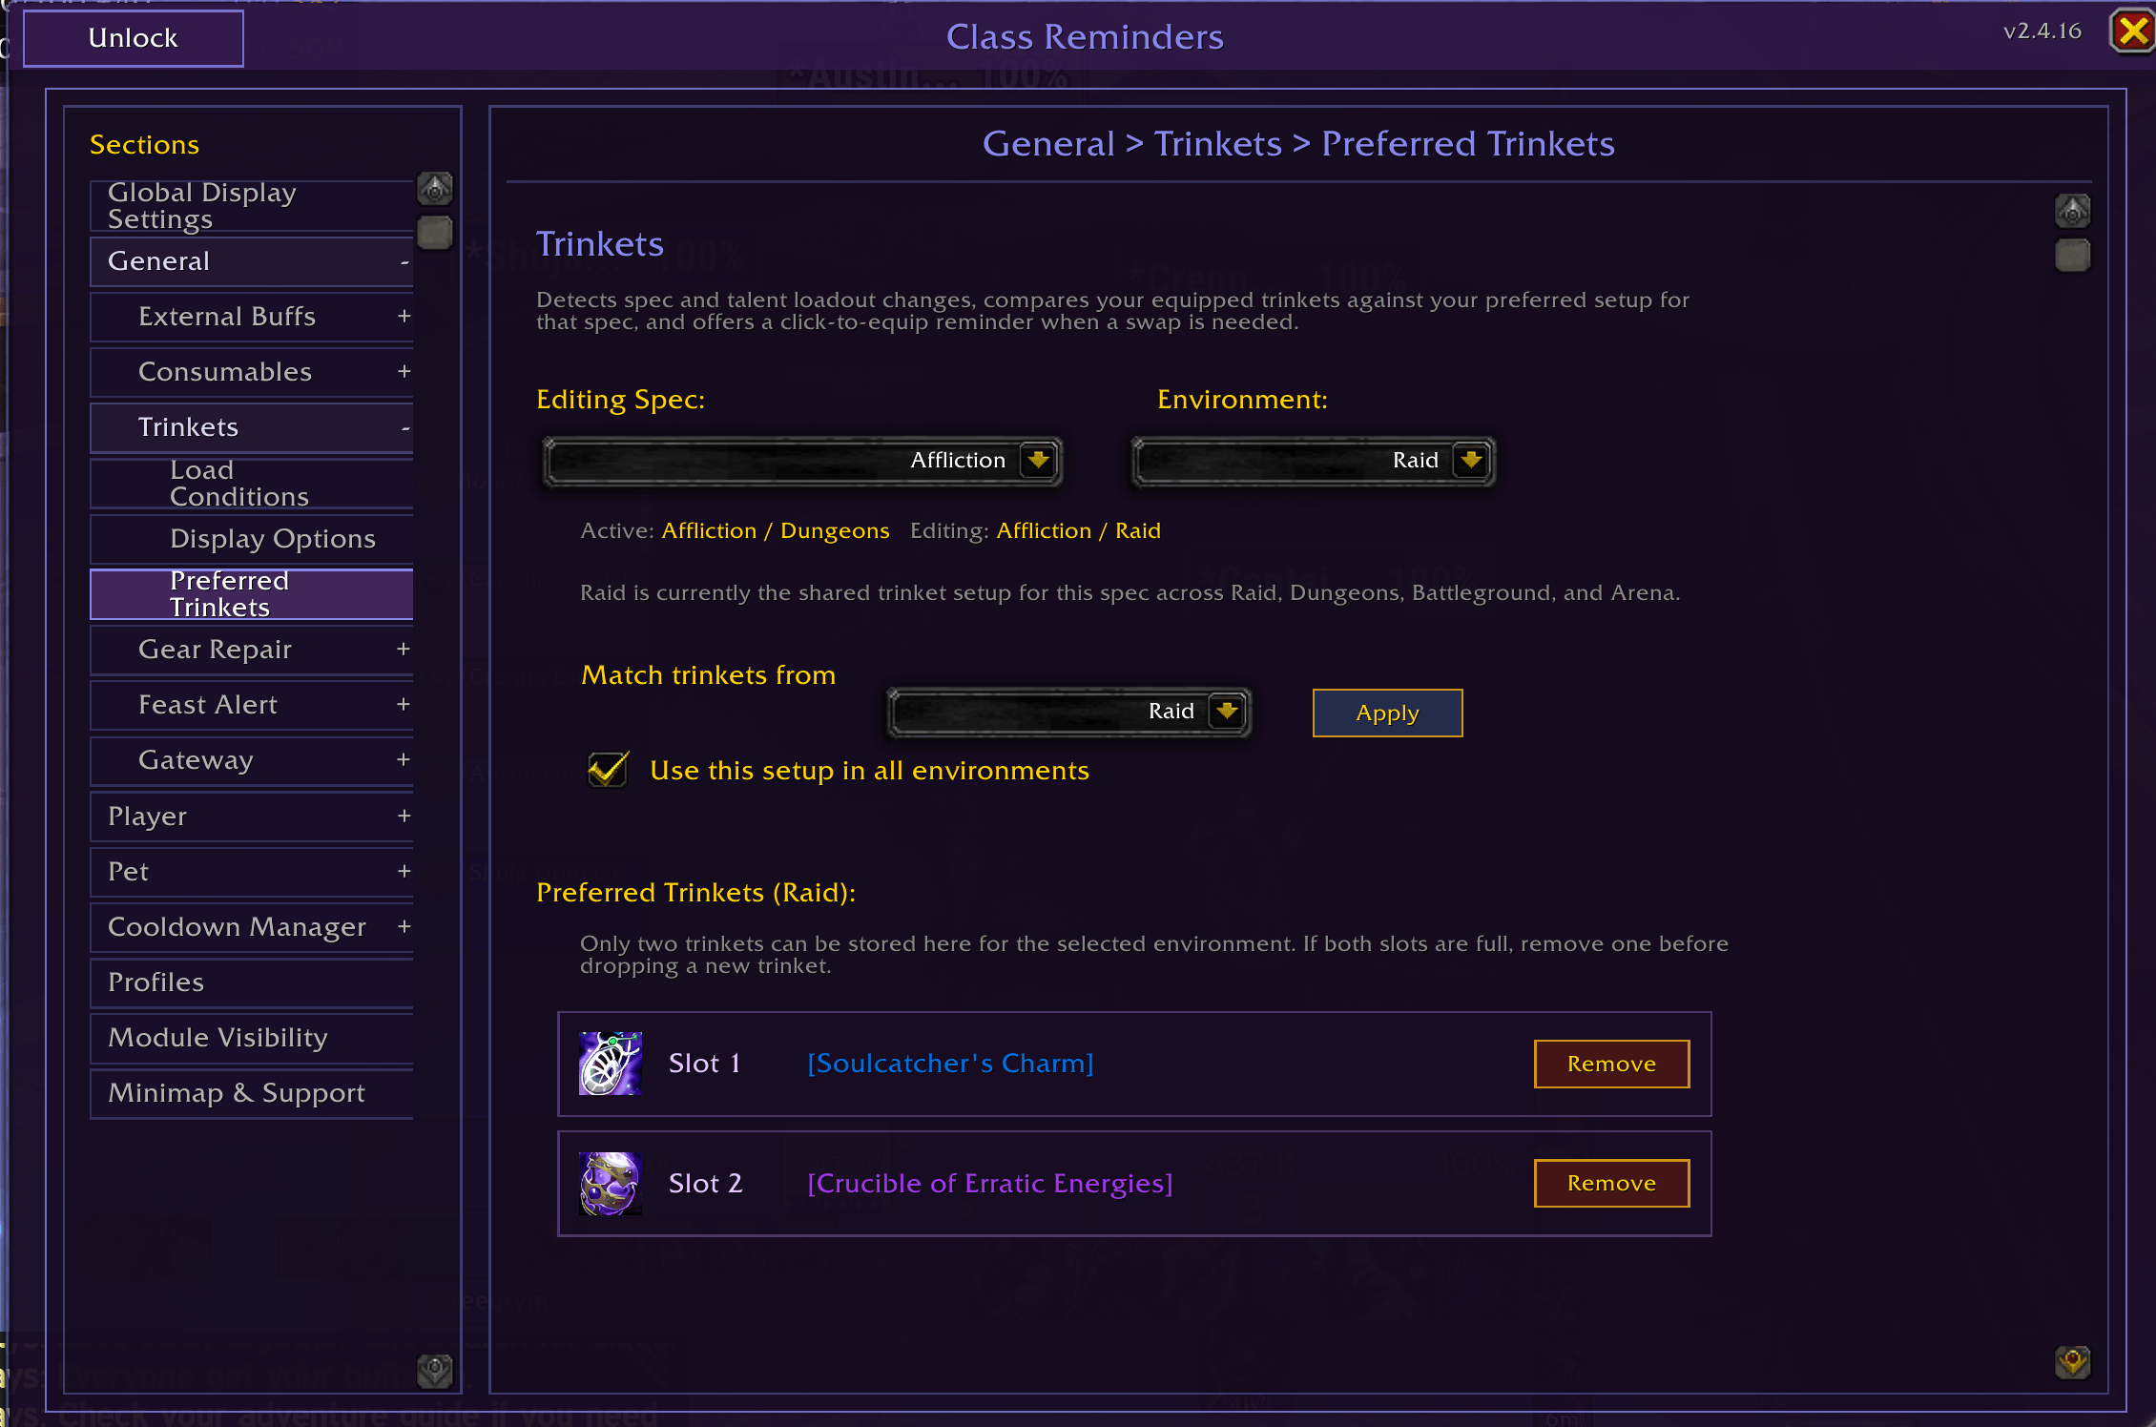Image resolution: width=2156 pixels, height=1427 pixels.
Task: Click the 'Preferred Trinkets (Raid):' heading
Action: click(x=696, y=893)
